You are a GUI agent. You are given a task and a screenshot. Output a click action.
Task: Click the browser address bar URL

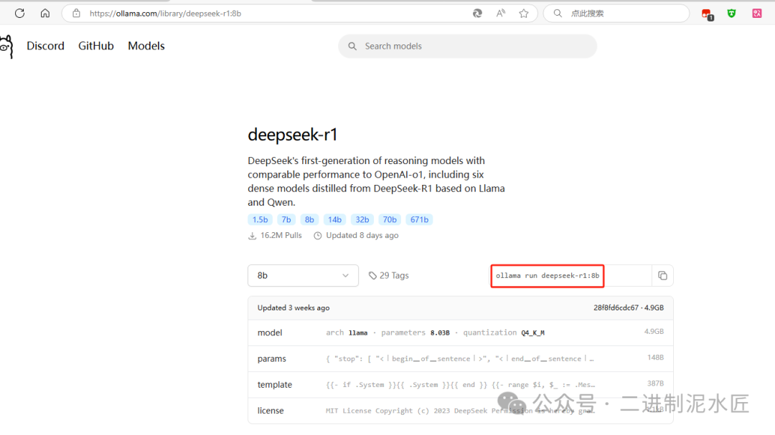point(166,14)
